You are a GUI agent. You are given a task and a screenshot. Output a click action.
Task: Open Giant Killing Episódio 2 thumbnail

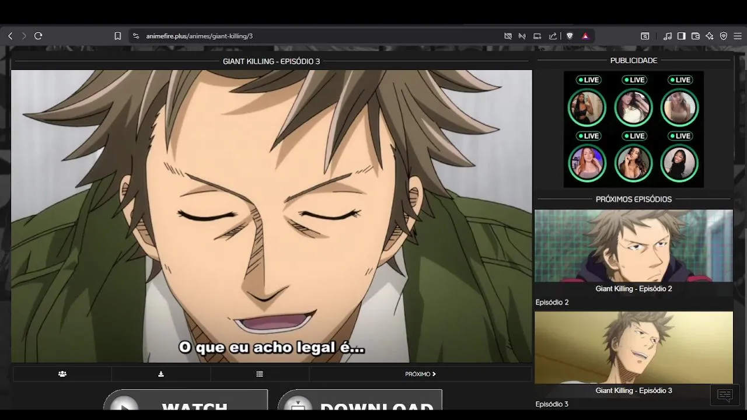(x=634, y=246)
